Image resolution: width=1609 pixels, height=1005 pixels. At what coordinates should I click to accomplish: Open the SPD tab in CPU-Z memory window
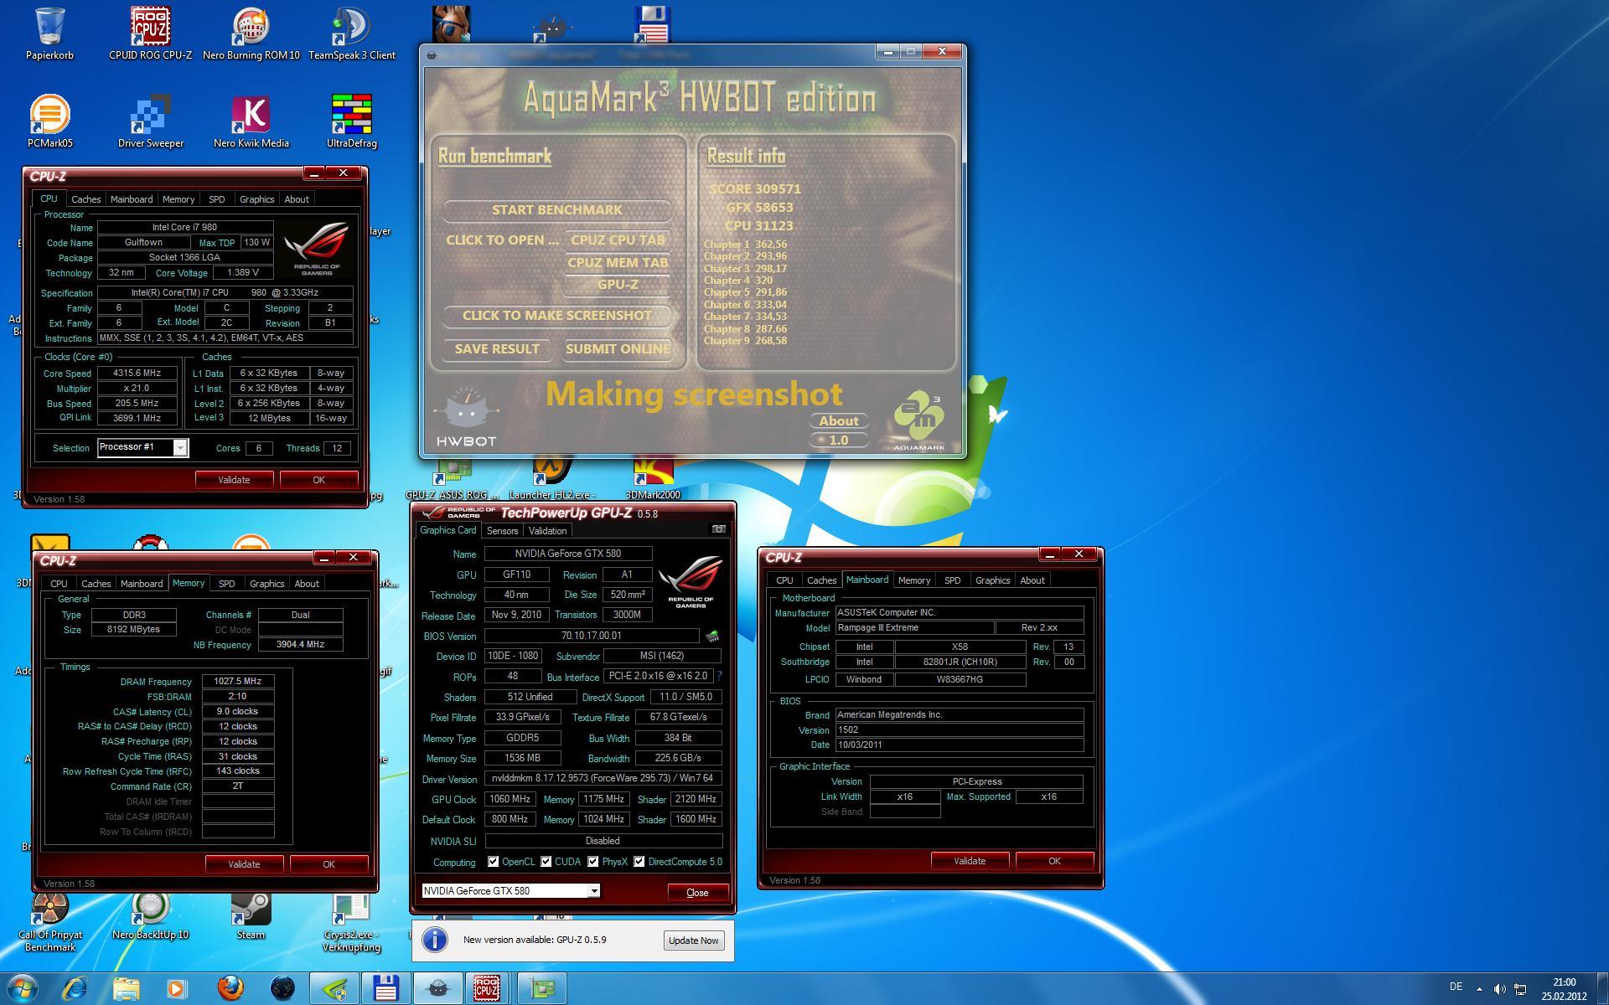click(x=226, y=584)
